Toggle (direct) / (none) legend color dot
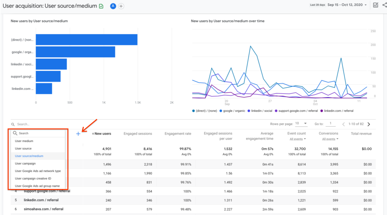The width and height of the screenshot is (387, 215). point(193,111)
